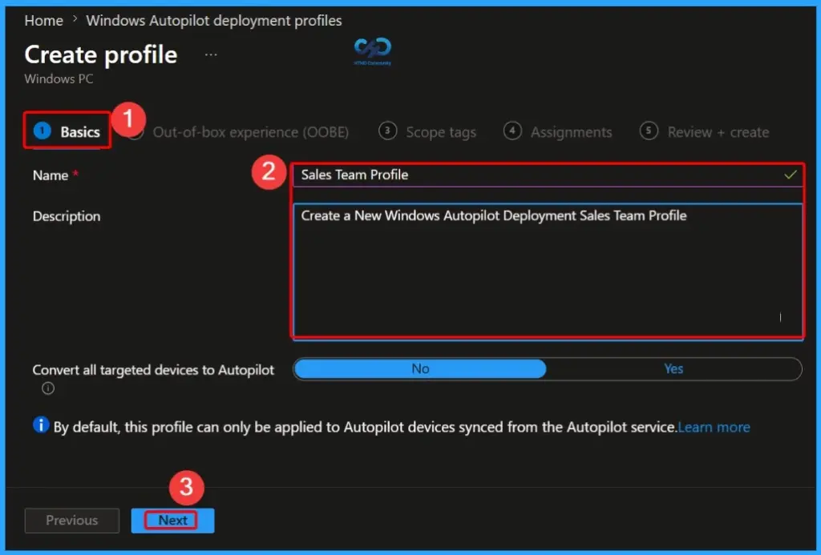Click the Description label
821x555 pixels.
tap(67, 216)
